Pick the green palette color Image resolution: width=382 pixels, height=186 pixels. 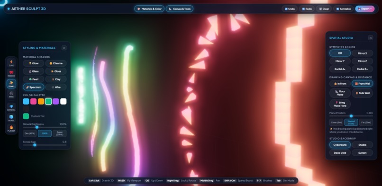[48, 101]
